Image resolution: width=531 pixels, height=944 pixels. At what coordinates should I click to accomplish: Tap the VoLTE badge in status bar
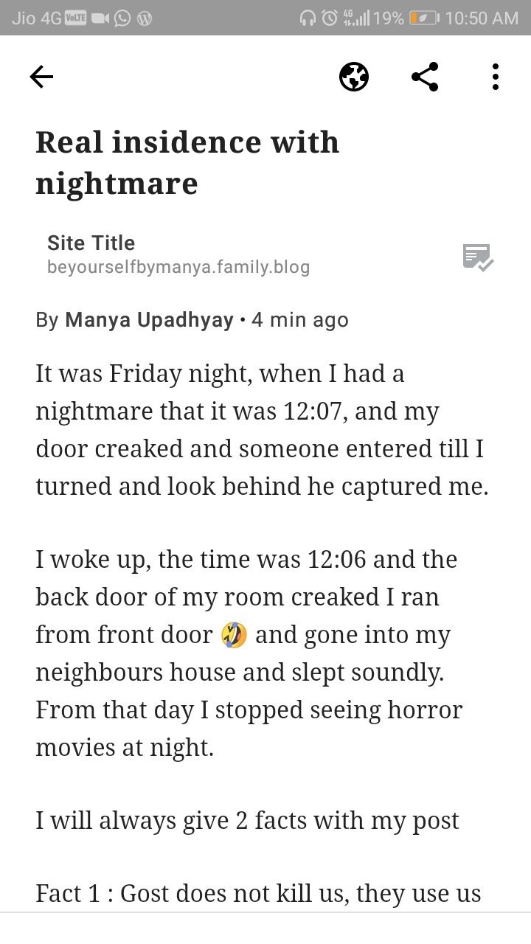pos(77,18)
